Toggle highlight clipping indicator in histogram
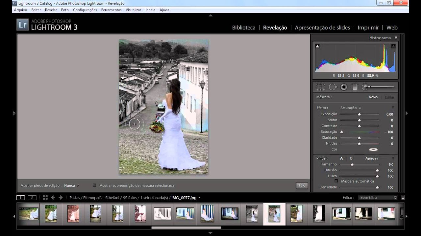Image resolution: width=421 pixels, height=236 pixels. click(x=393, y=46)
